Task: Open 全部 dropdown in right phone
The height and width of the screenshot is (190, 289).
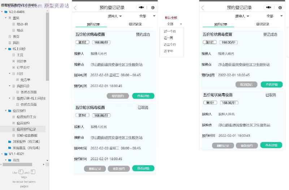Action: point(275,16)
